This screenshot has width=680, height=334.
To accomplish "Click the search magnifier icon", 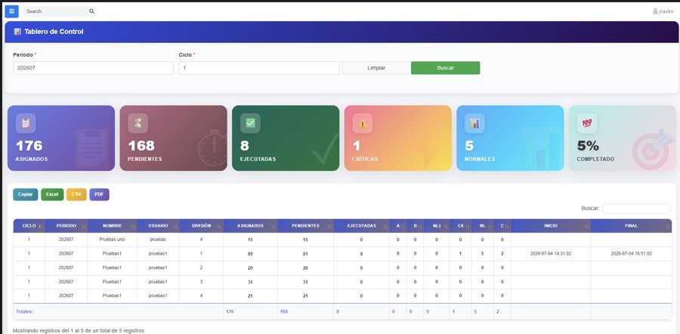I will [x=91, y=11].
